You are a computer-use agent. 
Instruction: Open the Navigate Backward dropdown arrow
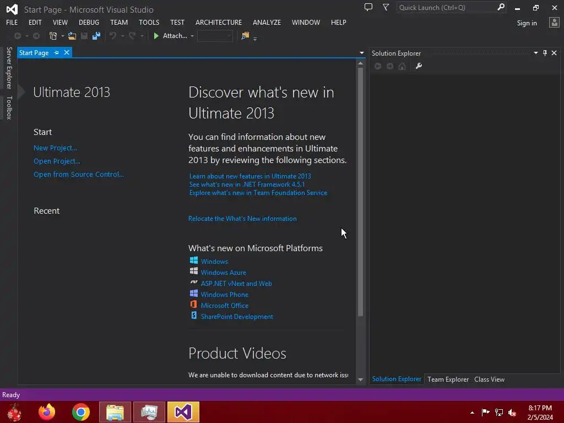(x=27, y=36)
